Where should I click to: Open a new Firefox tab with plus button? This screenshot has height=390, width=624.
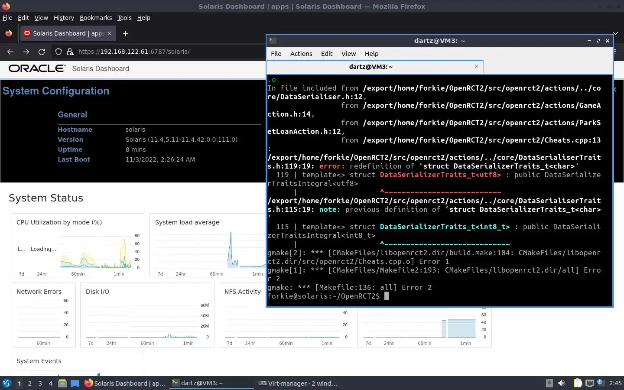coord(125,33)
